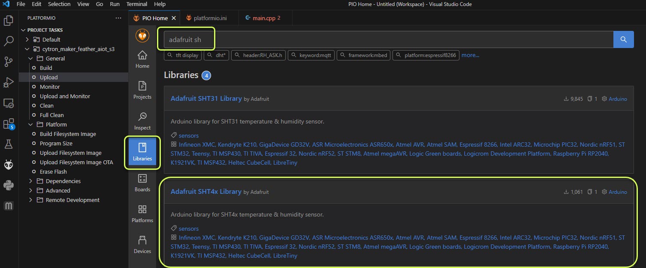Open the Extensions view icon
This screenshot has width=646, height=268.
pos(9,124)
